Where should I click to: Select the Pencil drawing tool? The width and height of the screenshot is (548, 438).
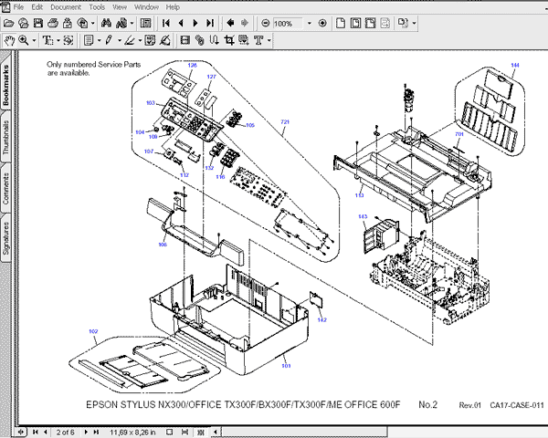(109, 41)
